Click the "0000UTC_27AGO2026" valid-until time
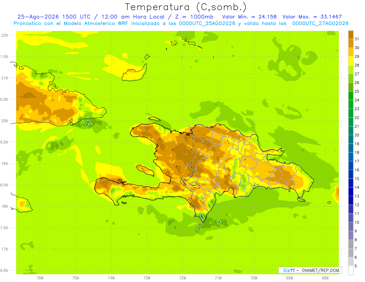Viewport: 365px width, 282px height. point(320,23)
